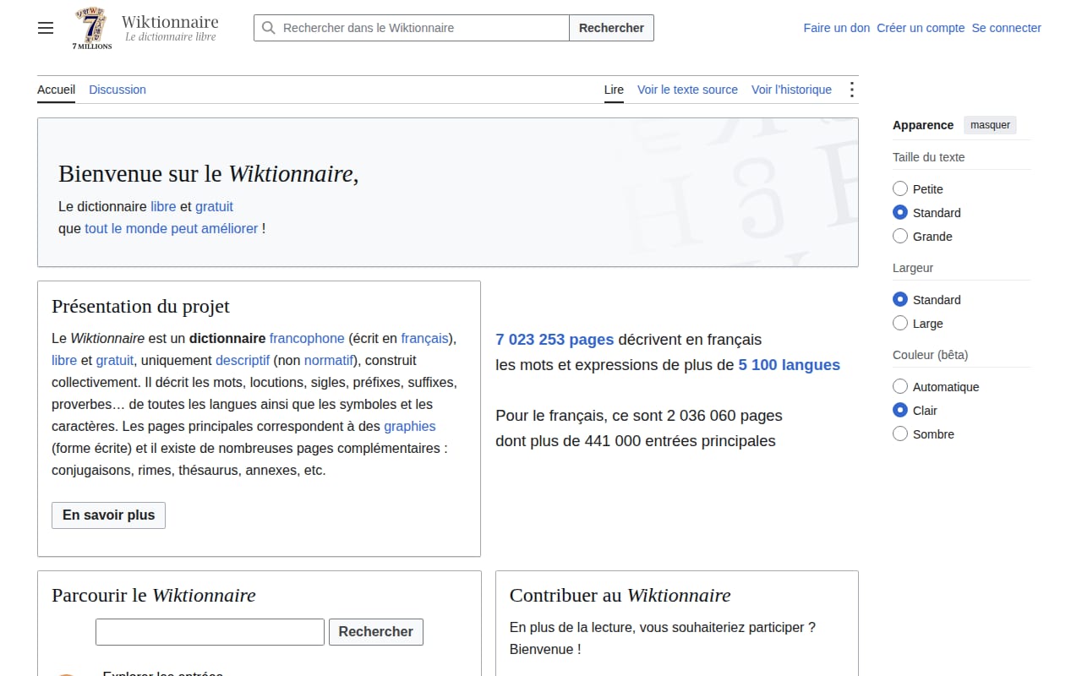Open the 7 023 253 pages link

[555, 340]
